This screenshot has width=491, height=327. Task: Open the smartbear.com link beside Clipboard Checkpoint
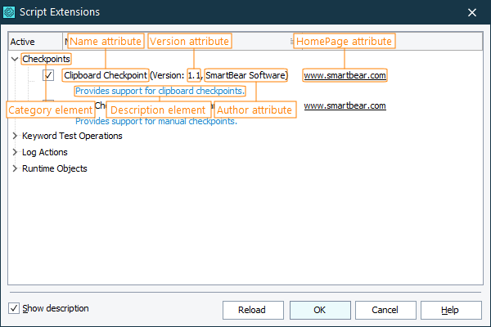(x=345, y=75)
